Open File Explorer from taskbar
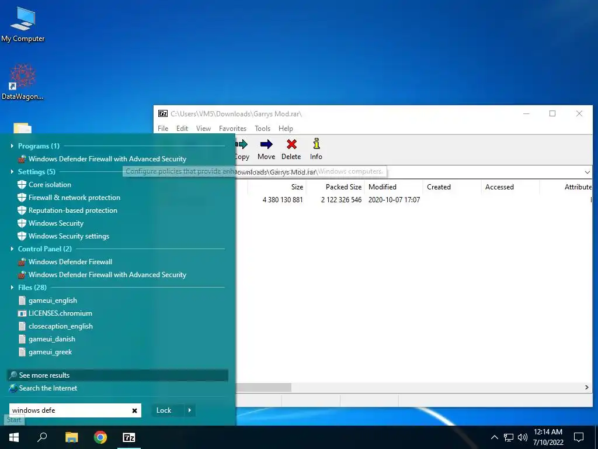 pyautogui.click(x=71, y=437)
